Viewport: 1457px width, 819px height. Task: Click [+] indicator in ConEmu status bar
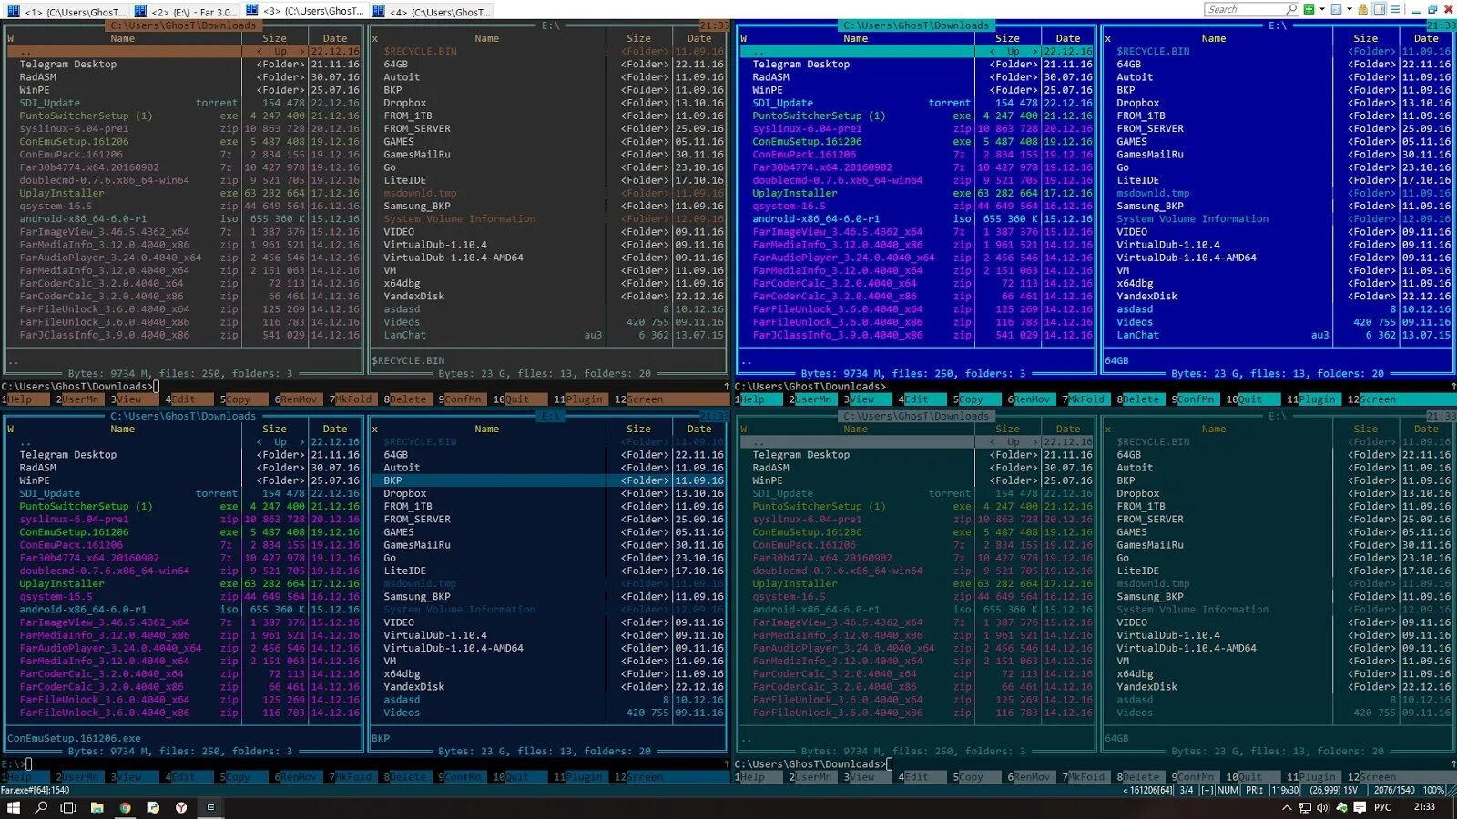point(1207,791)
